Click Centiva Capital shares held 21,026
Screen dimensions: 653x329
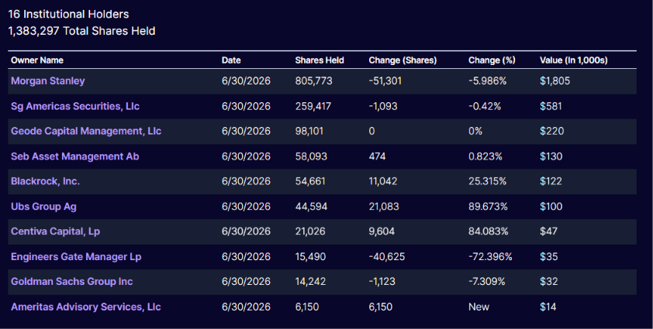[310, 231]
